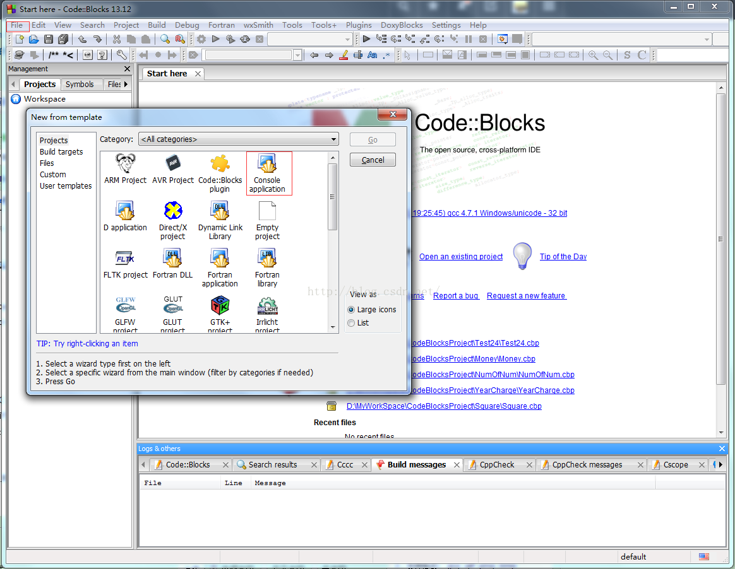Click the Zoom in magnifier icon
The width and height of the screenshot is (735, 569).
click(x=593, y=56)
